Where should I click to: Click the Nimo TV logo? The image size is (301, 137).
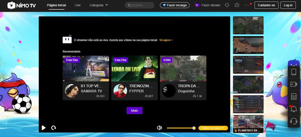click(21, 5)
